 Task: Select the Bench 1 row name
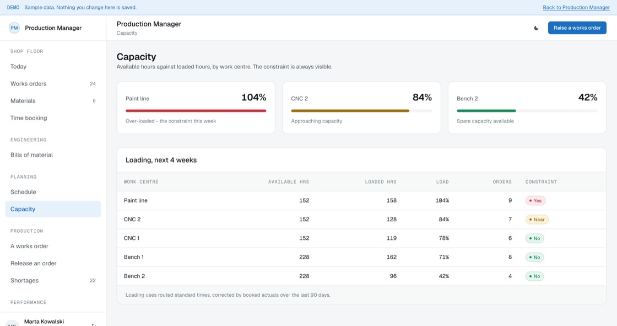134,257
